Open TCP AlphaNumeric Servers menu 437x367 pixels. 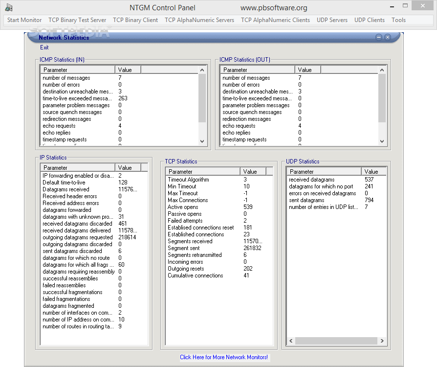(x=199, y=20)
